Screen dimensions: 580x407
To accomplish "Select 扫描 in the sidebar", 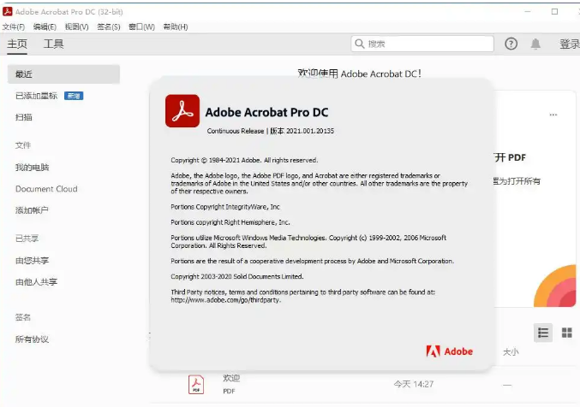I will click(24, 117).
